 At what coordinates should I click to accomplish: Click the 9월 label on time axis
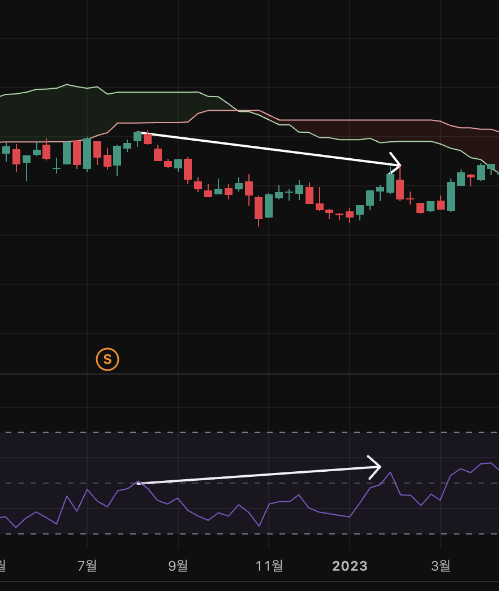pos(178,566)
